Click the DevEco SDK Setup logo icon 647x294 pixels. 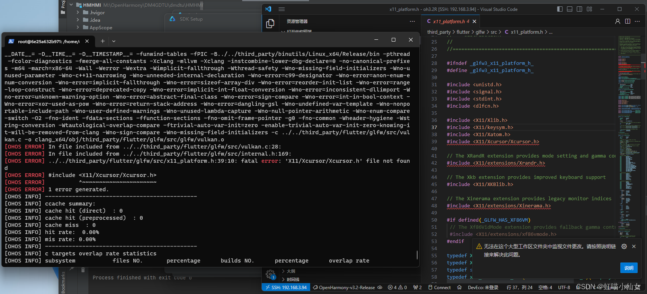[x=172, y=19]
